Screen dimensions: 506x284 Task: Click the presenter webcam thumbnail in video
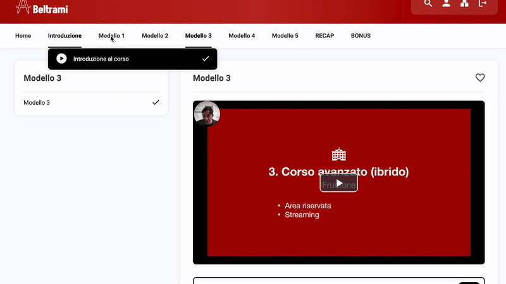(x=207, y=114)
